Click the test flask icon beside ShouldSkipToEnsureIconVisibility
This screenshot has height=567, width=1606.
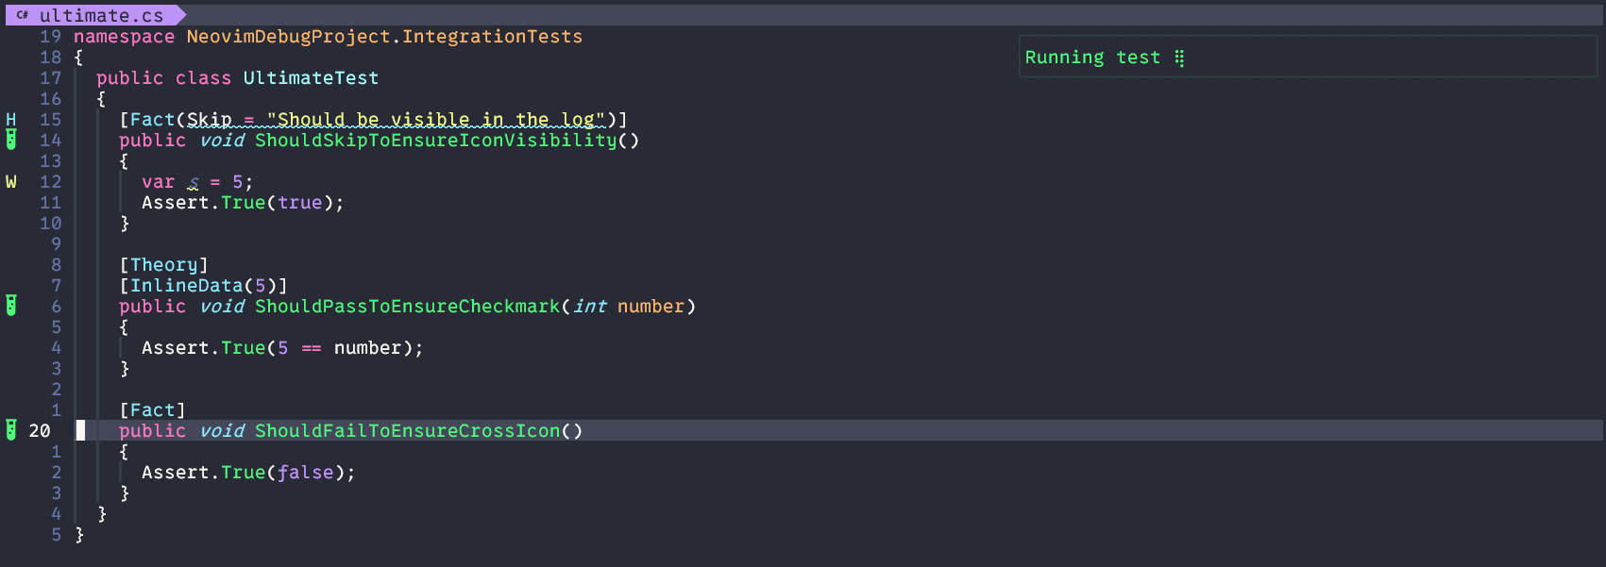(11, 140)
